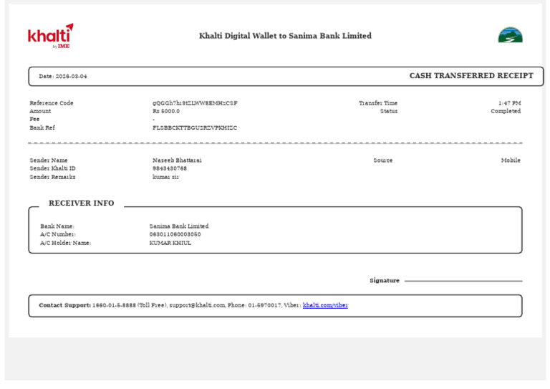Click the 'Amount' label
The height and width of the screenshot is (389, 550).
pos(40,111)
